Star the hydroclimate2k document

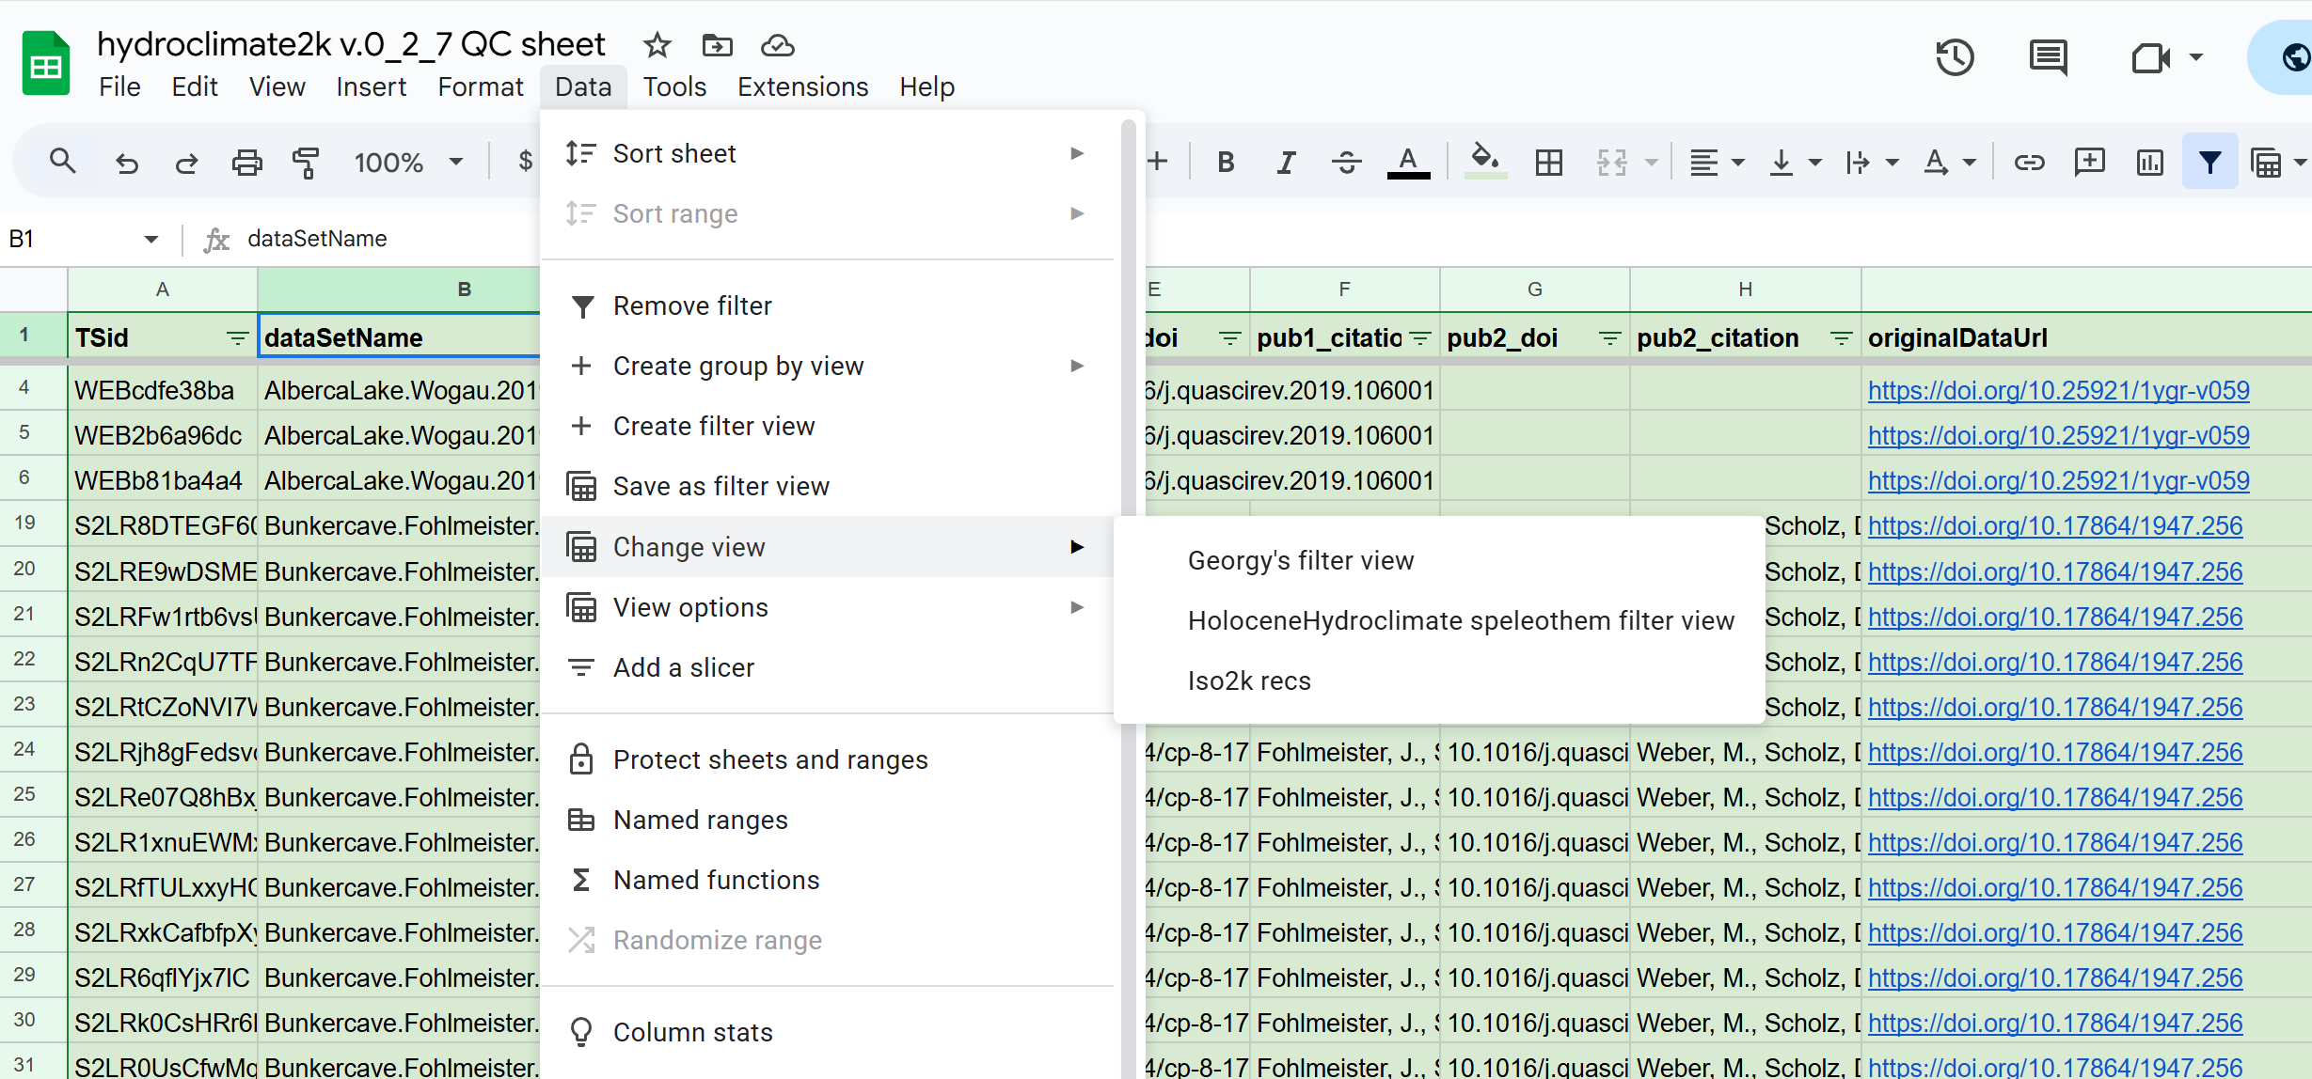pyautogui.click(x=657, y=45)
